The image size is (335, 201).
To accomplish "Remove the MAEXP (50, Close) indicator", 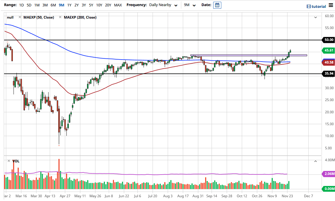I will pos(20,17).
